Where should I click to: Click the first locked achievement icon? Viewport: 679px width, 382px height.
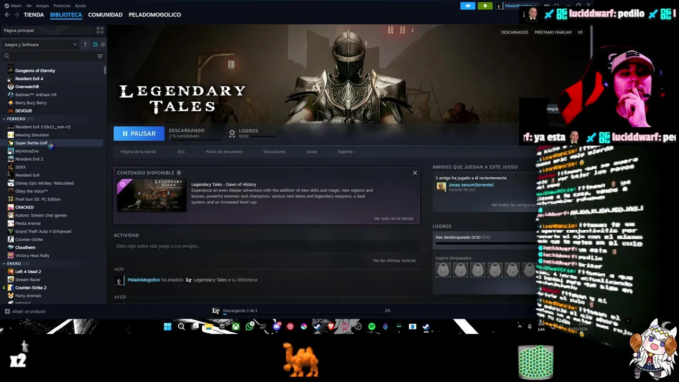[443, 270]
